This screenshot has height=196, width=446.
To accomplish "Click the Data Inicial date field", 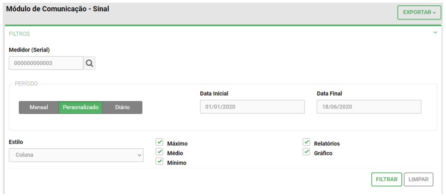I will click(252, 107).
